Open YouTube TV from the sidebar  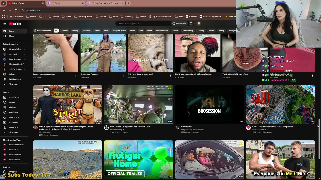point(14,149)
